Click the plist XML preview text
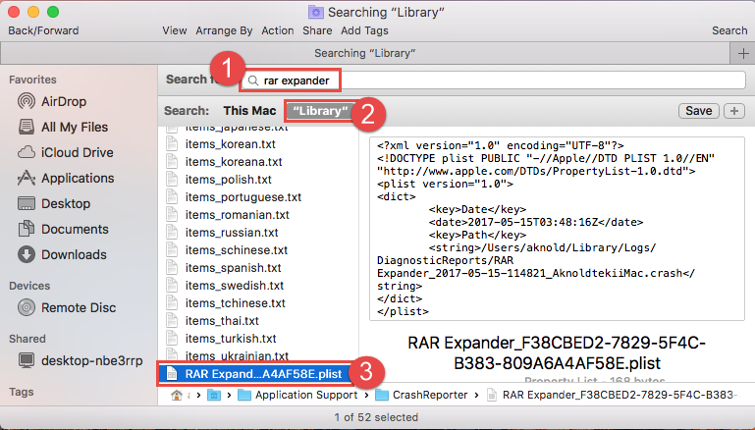 point(557,229)
